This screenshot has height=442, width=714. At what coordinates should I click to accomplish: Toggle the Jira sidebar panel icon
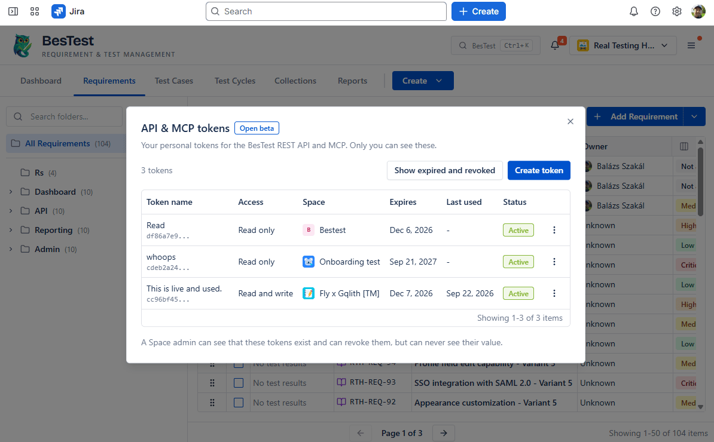[x=13, y=11]
